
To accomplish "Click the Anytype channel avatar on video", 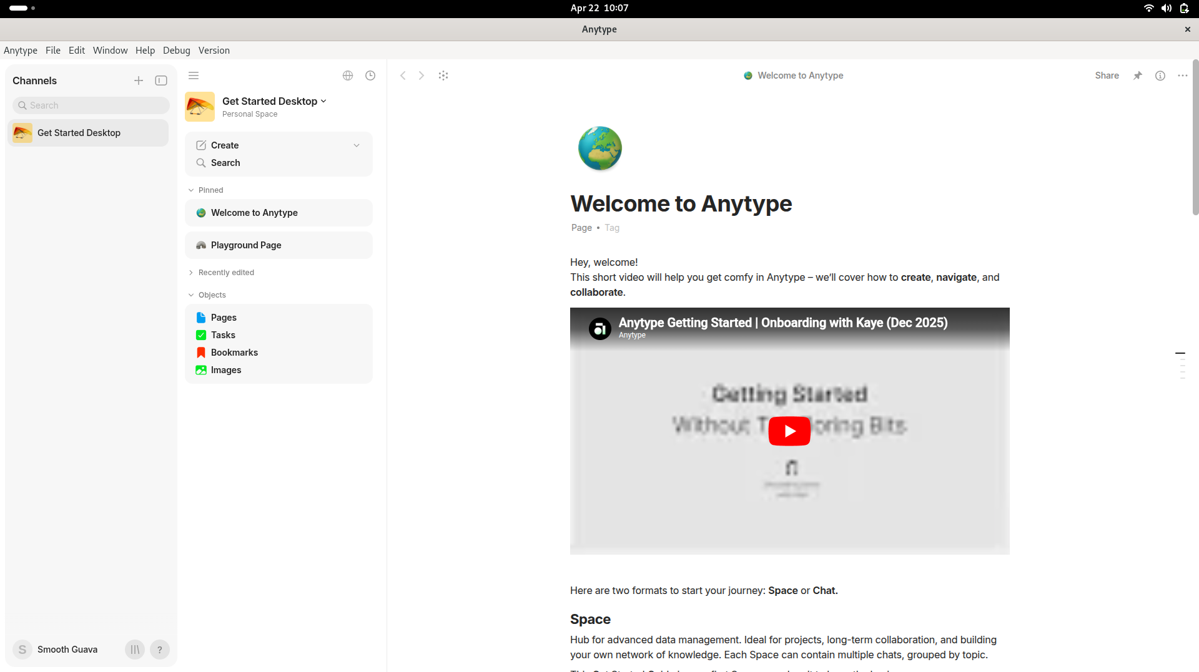I will 600,329.
